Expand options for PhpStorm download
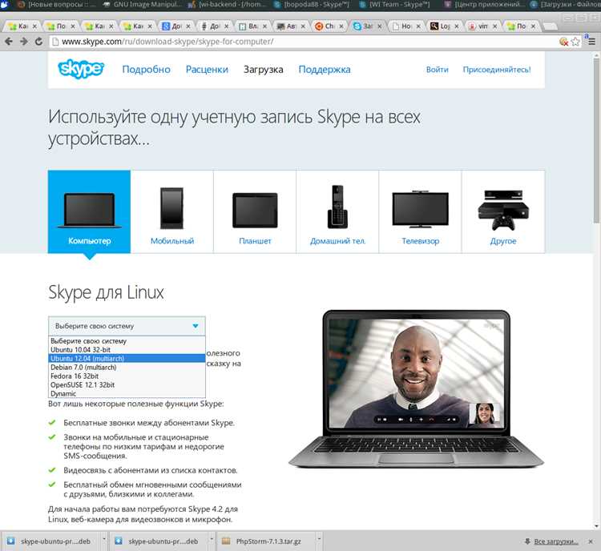 (x=319, y=541)
